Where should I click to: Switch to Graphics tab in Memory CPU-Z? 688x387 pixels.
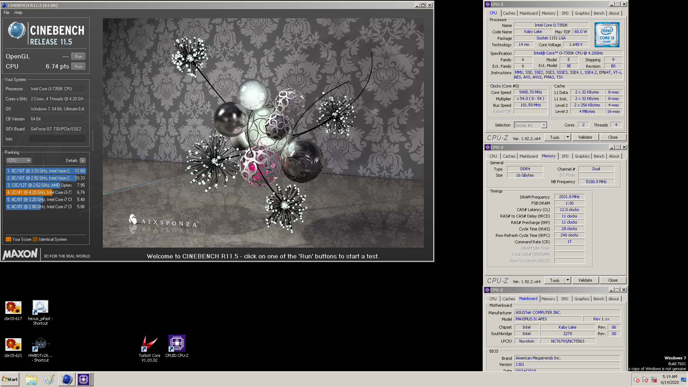[582, 156]
